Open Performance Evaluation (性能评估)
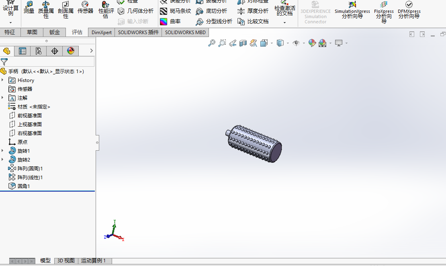446x266 pixels. 106,10
